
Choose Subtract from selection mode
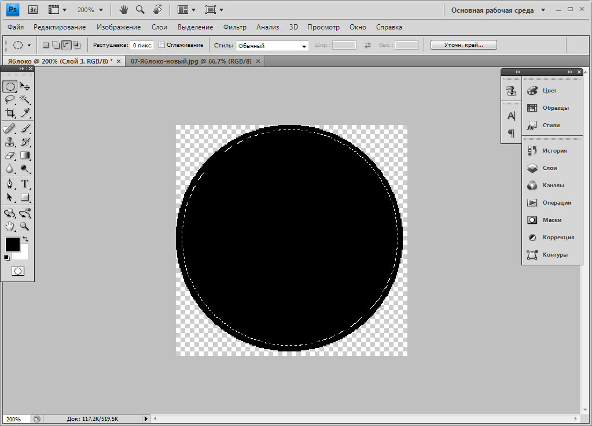click(67, 45)
